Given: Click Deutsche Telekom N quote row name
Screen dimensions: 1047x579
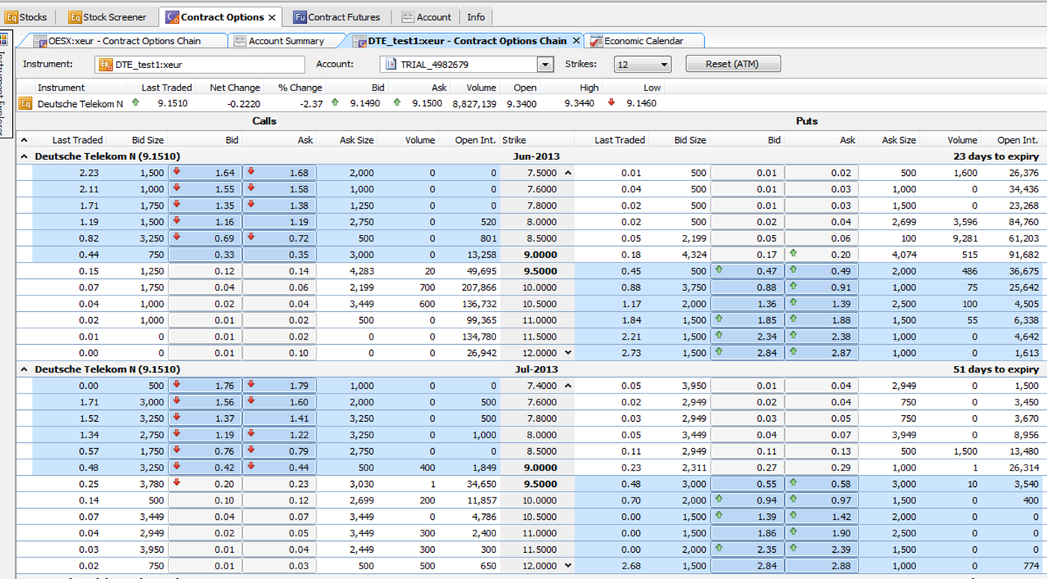Looking at the screenshot, I should 80,104.
